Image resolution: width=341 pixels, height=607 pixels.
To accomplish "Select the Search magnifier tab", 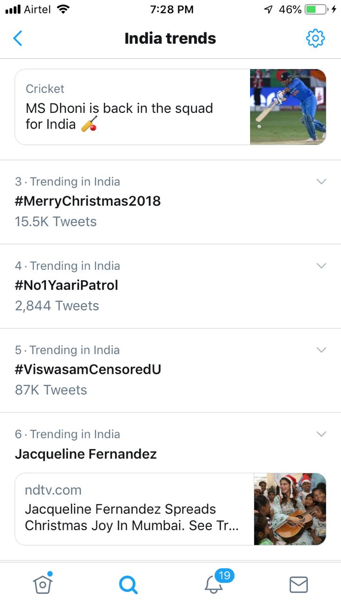I will pyautogui.click(x=128, y=585).
